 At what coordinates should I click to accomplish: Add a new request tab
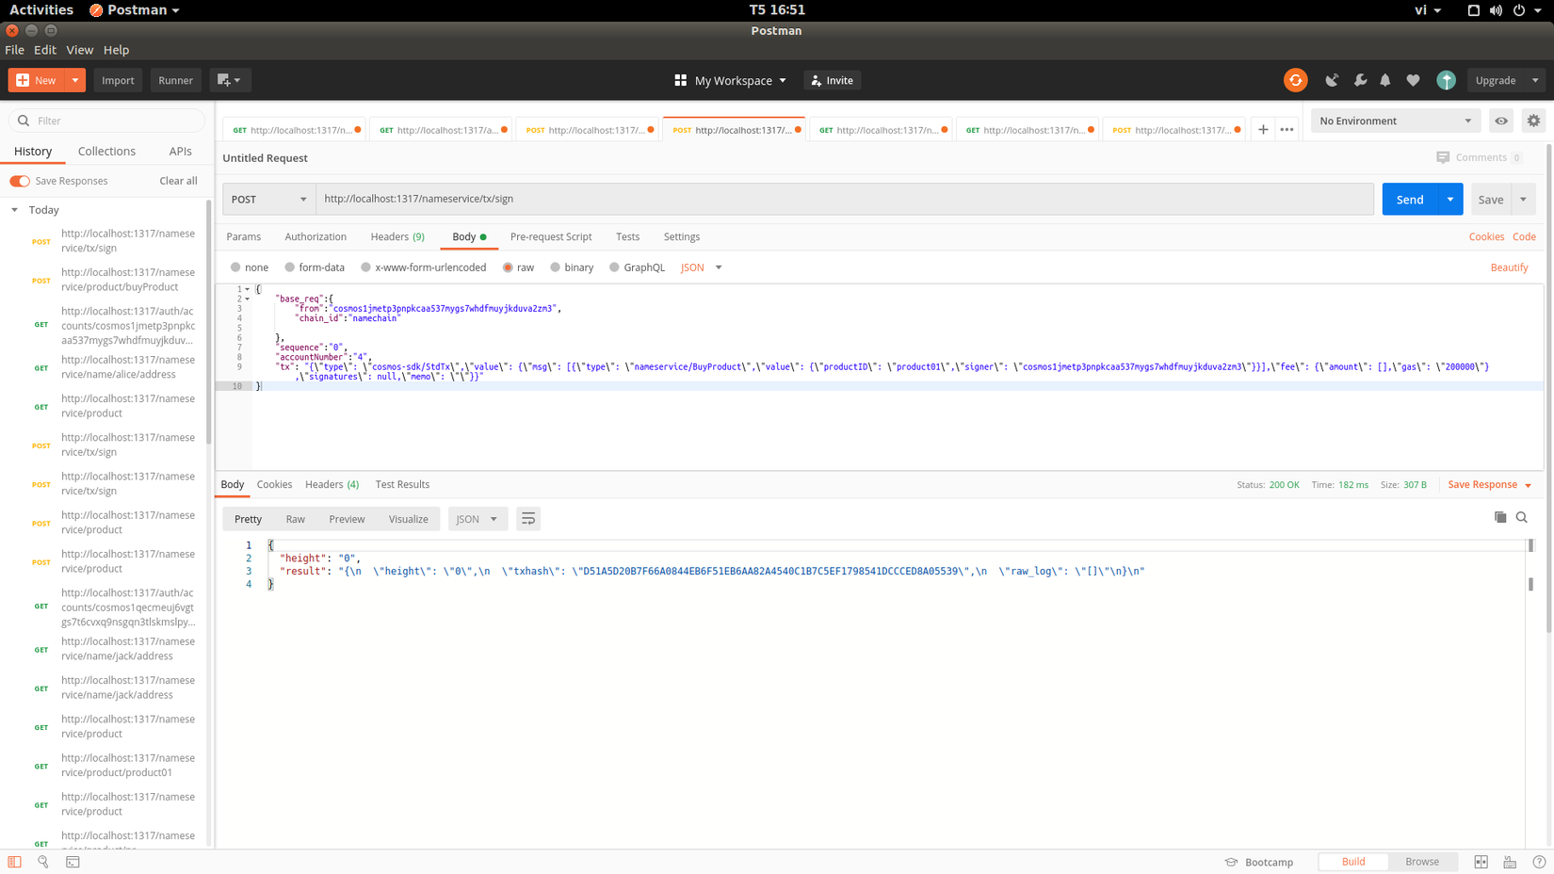pos(1263,130)
